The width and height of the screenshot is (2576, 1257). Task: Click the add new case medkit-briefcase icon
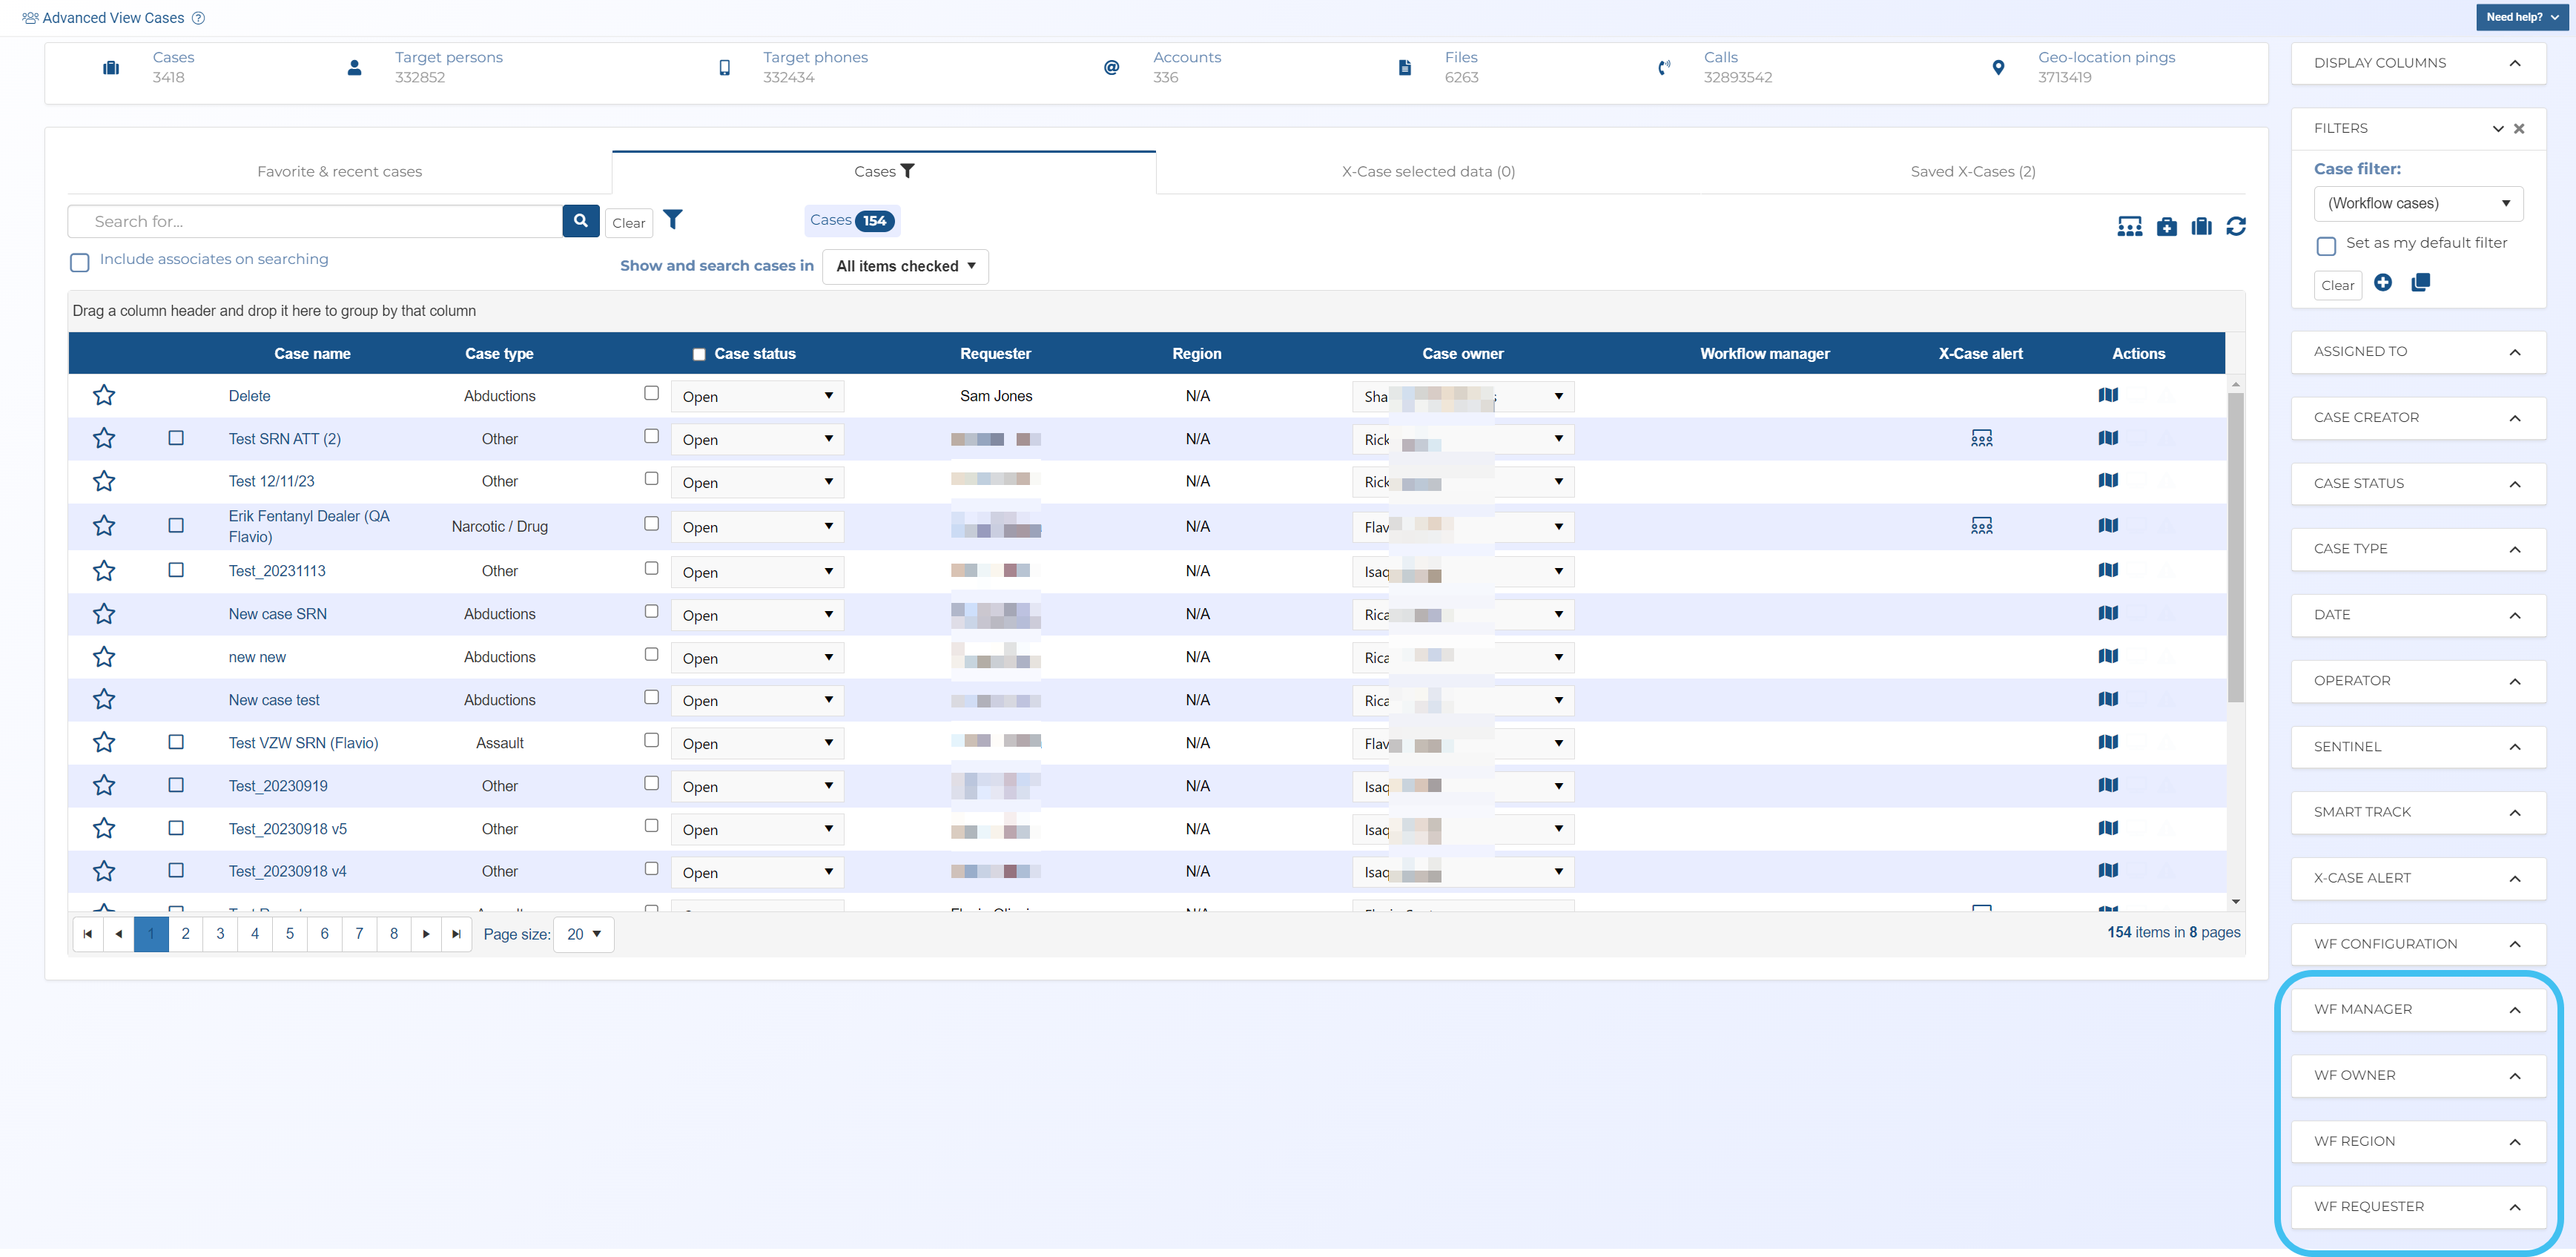pos(2166,227)
